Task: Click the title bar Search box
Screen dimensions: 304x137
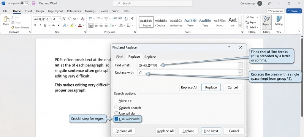Action: (x=153, y=3)
